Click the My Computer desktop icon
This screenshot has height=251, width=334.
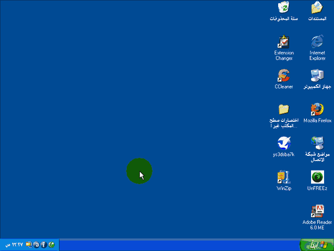coord(317,75)
